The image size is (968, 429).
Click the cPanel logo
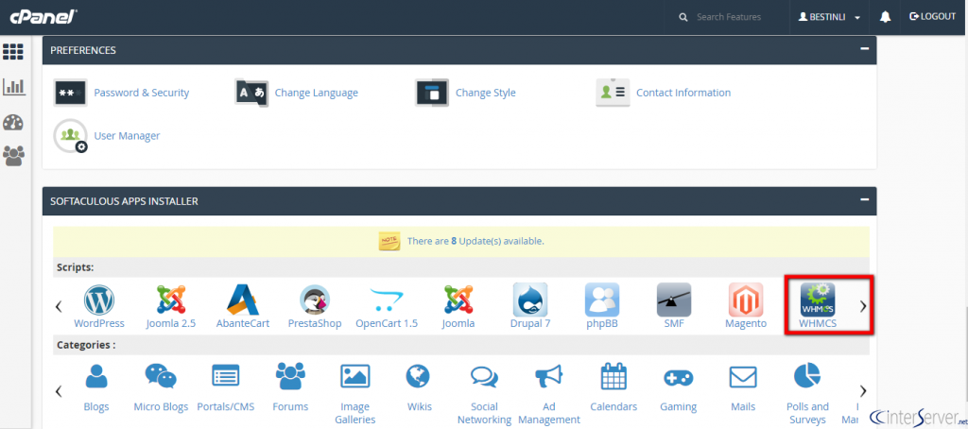[x=43, y=17]
